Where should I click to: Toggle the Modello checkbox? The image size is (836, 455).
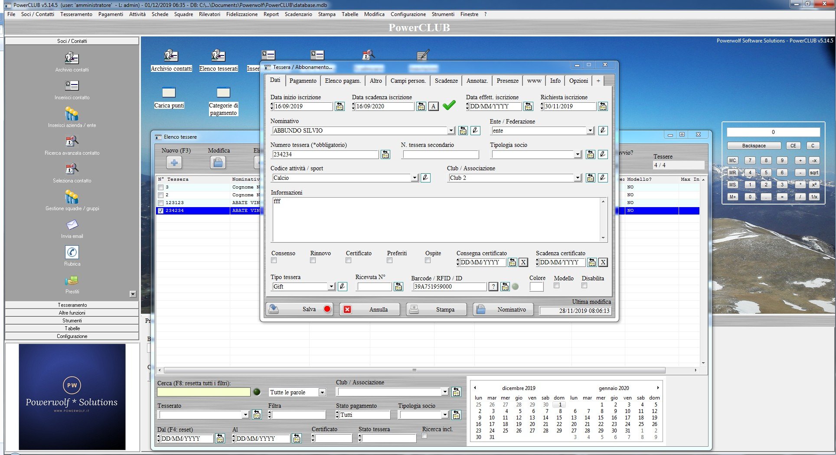(x=556, y=286)
